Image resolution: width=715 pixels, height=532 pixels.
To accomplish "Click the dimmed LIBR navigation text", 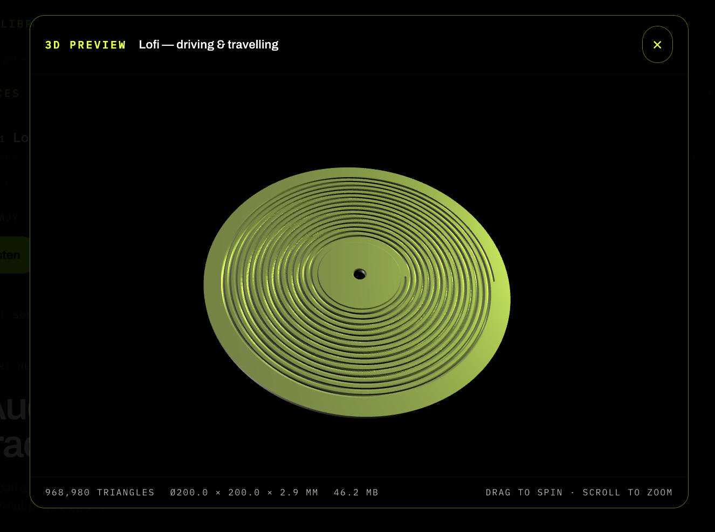I will point(15,24).
